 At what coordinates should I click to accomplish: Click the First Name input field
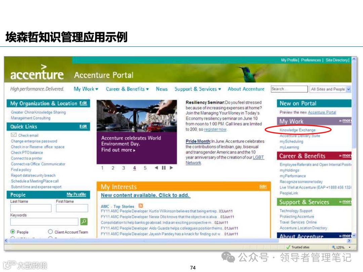point(72,208)
